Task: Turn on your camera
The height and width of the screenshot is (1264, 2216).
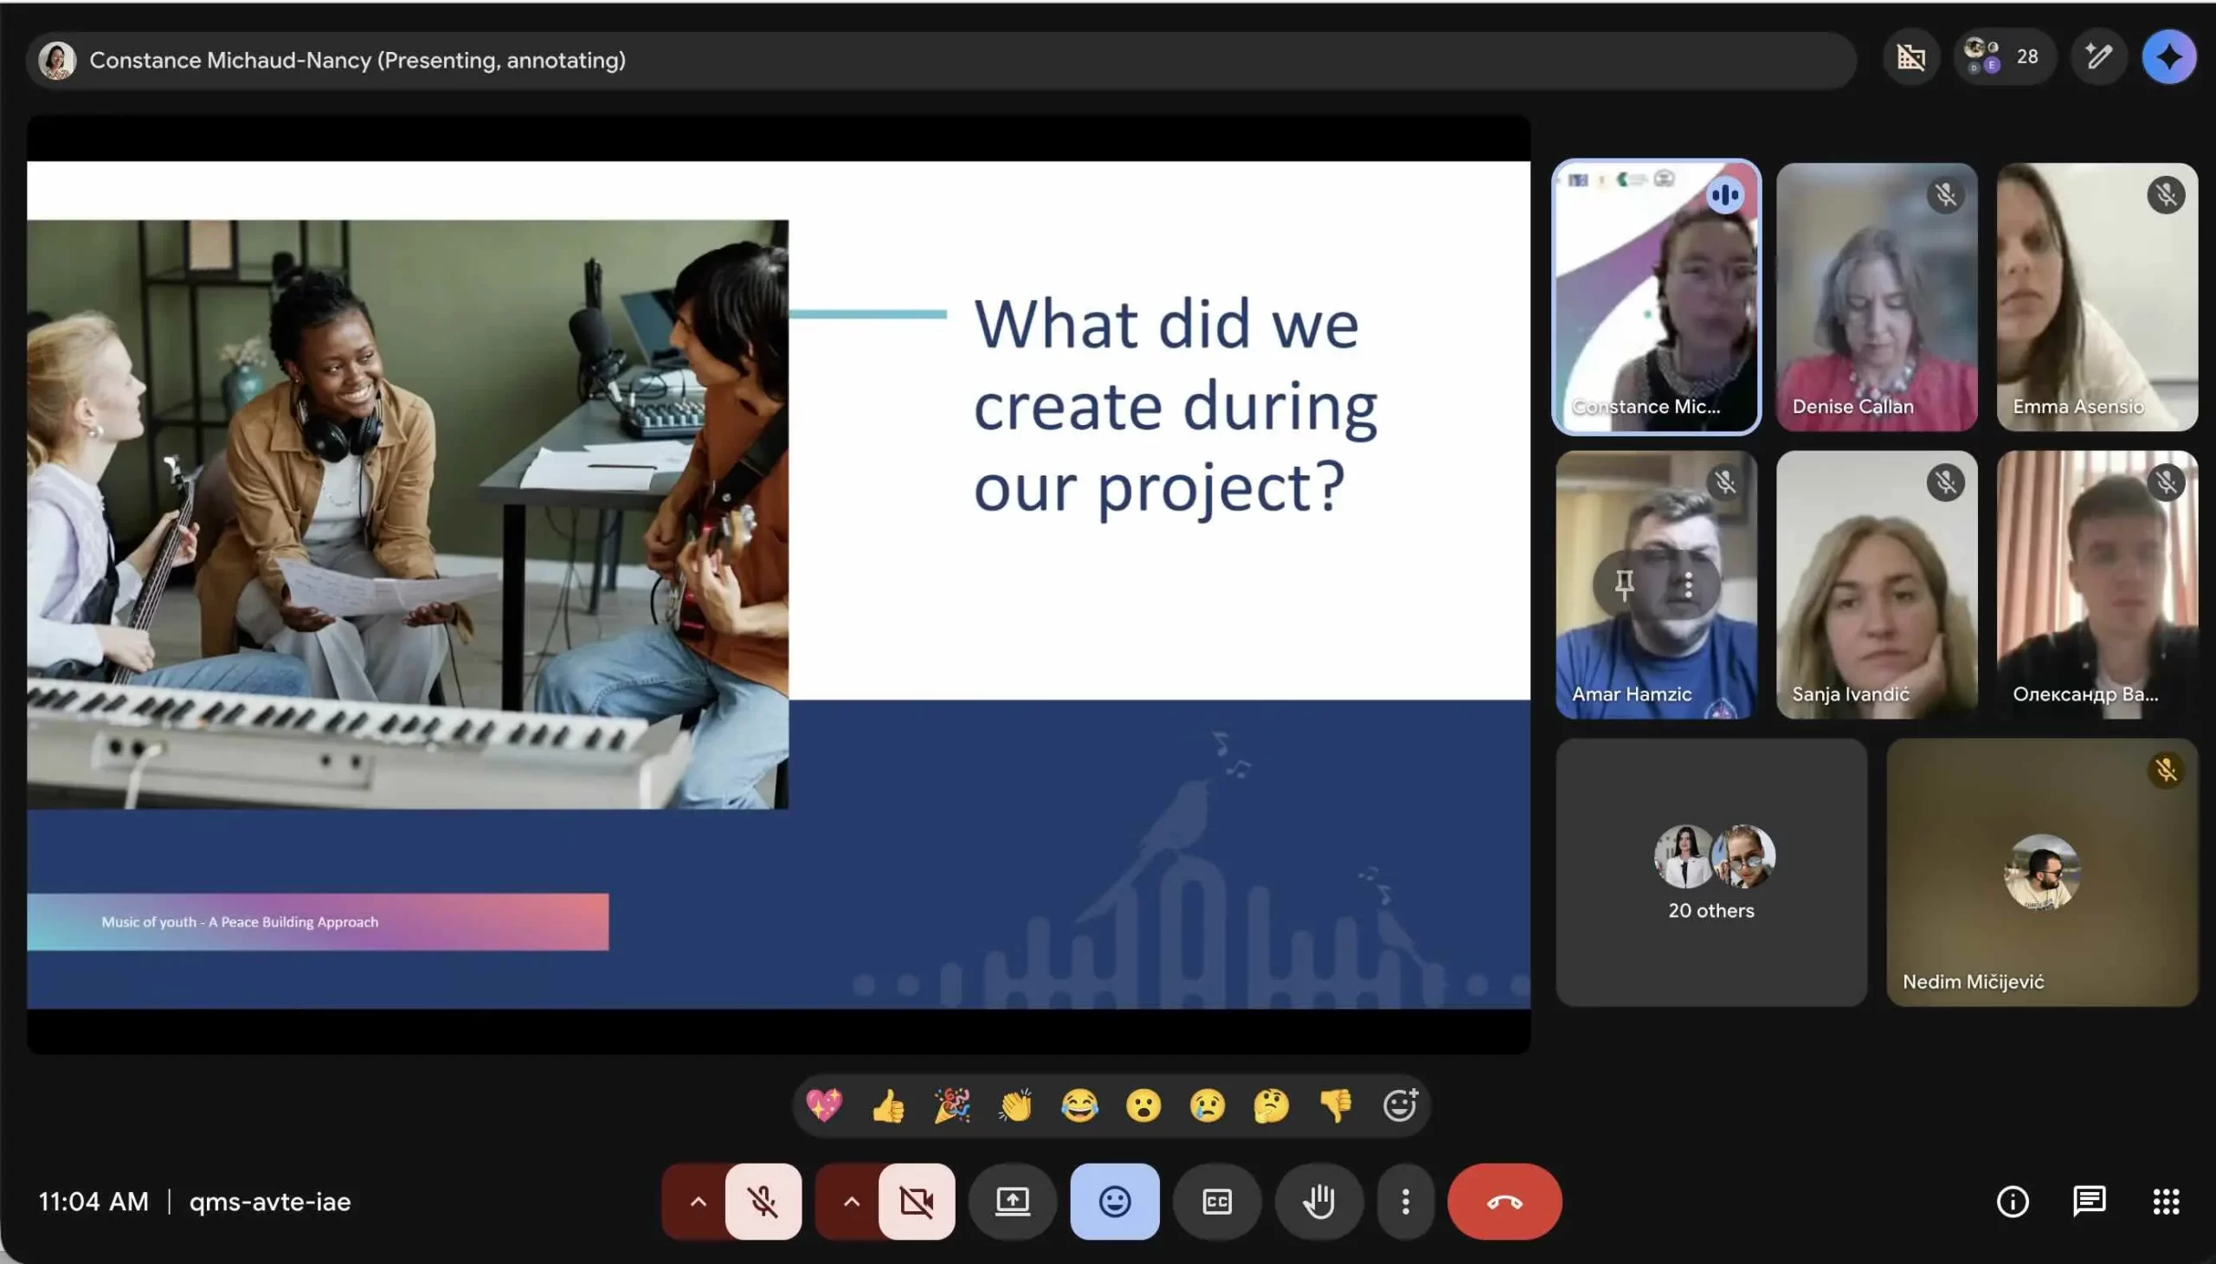Action: click(917, 1202)
